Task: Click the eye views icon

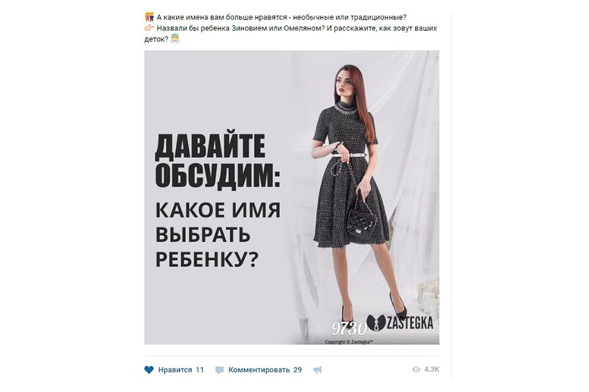Action: tap(416, 370)
